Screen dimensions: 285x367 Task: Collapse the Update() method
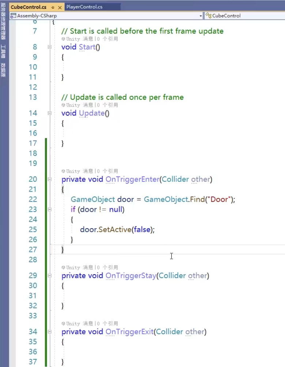click(x=50, y=113)
